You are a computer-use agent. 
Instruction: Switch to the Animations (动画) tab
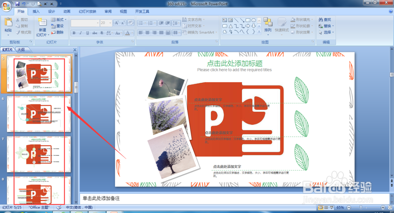[67, 11]
